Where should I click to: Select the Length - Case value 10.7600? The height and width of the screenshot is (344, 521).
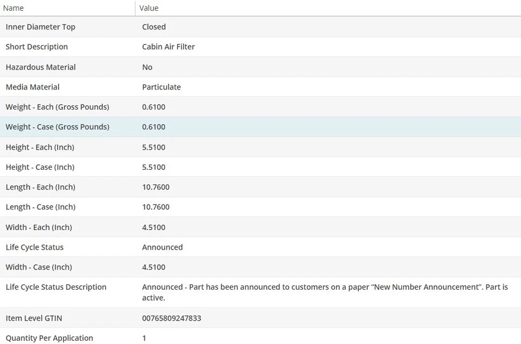tap(156, 207)
